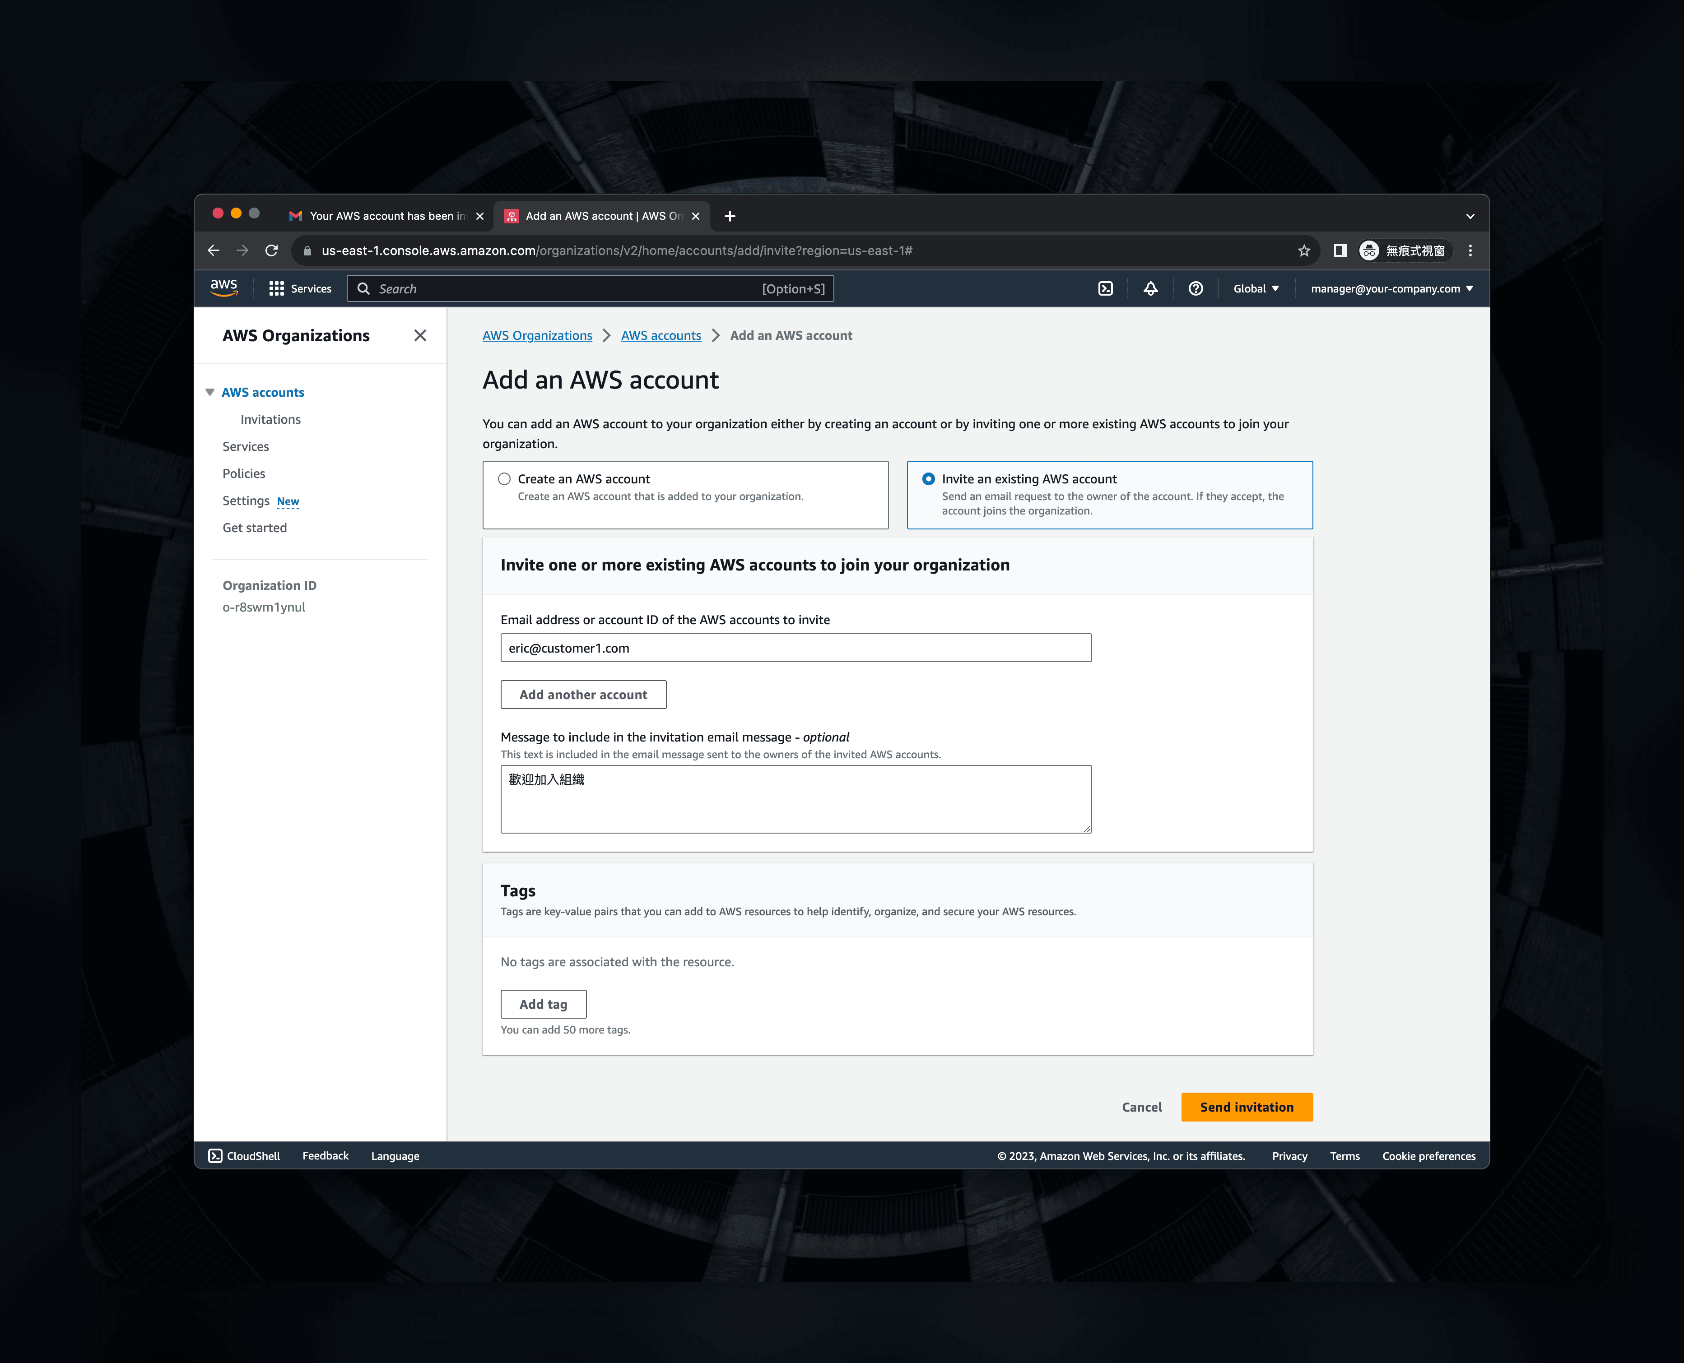
Task: Open Get started in the sidebar
Action: [x=255, y=528]
